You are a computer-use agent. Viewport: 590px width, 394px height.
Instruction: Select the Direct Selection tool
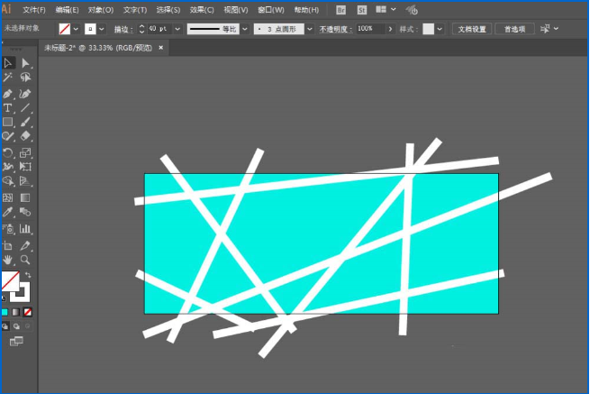tap(25, 63)
